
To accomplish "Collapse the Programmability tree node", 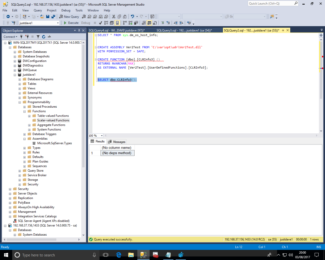I will tap(20, 102).
